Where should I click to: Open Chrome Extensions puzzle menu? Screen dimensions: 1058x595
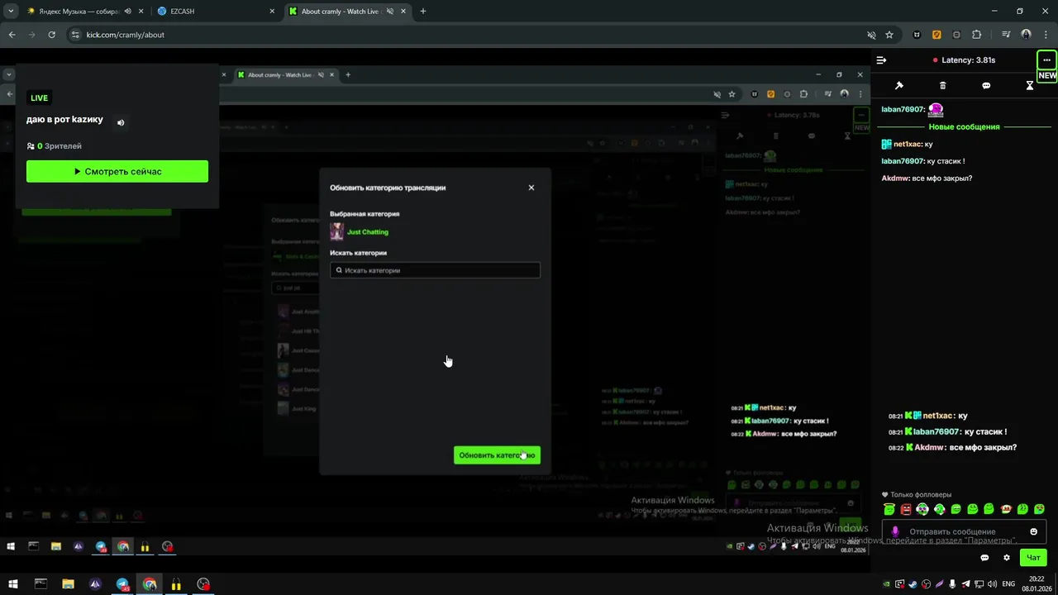(x=976, y=35)
